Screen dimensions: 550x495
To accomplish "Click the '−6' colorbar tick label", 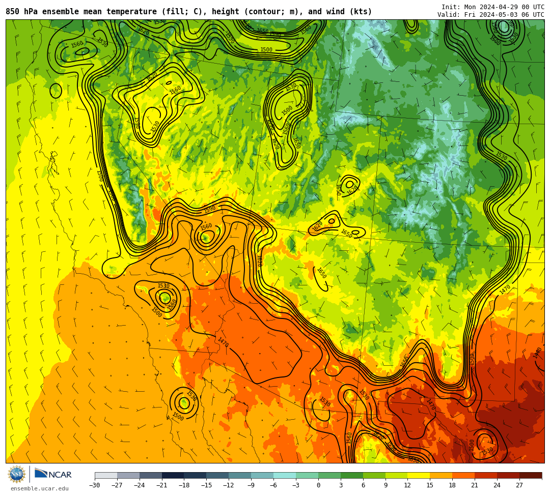I will click(x=273, y=485).
